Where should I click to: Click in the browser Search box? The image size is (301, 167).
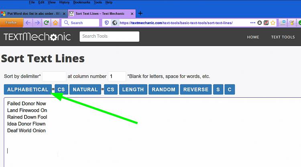coord(80,22)
